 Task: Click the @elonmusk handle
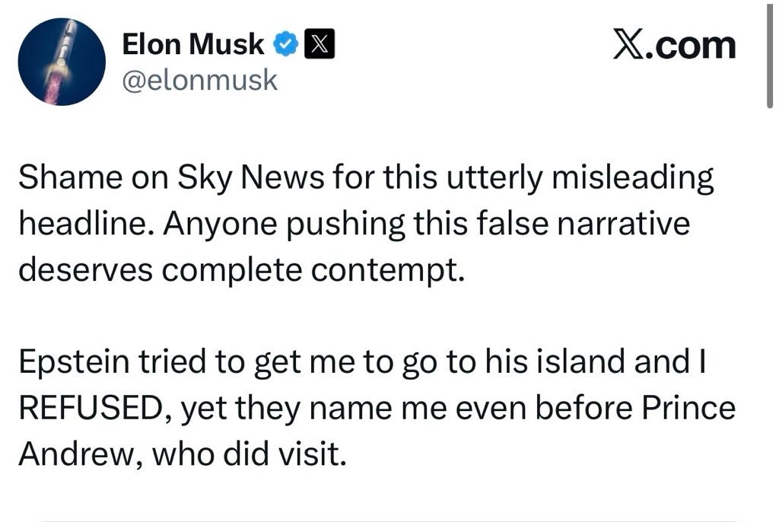[x=199, y=79]
